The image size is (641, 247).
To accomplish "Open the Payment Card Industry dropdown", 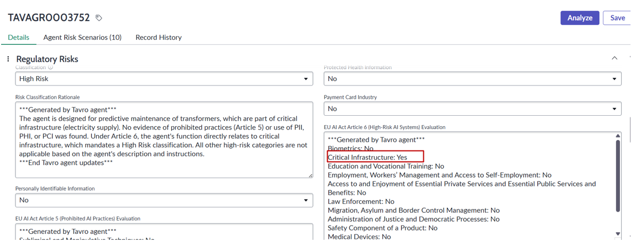I will tap(472, 109).
